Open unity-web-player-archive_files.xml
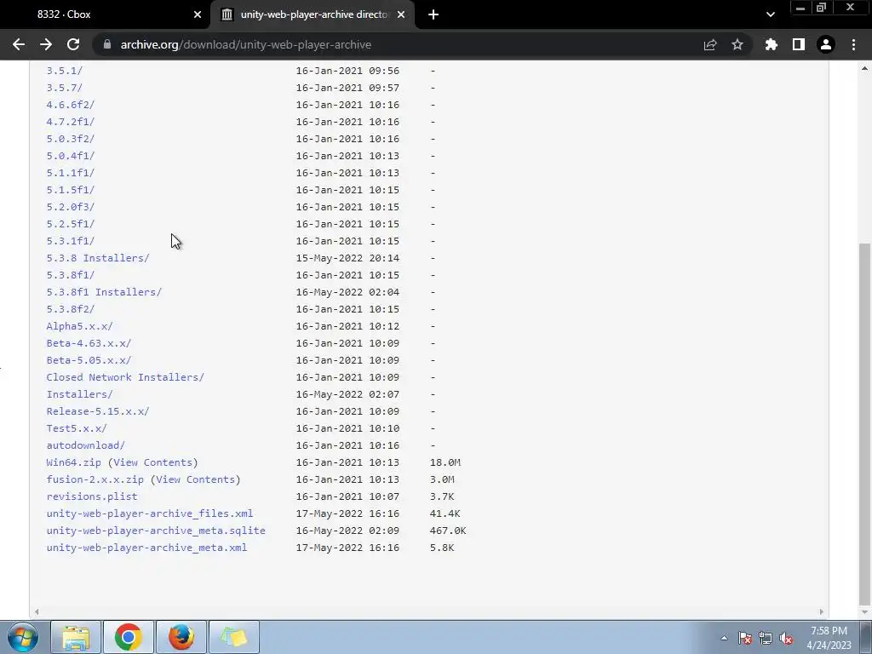The width and height of the screenshot is (872, 654). coord(150,513)
